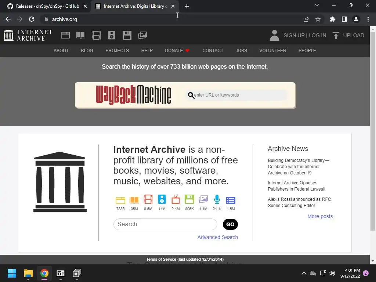This screenshot has width=376, height=282.
Task: Open the VOLUNTEER menu item
Action: tap(273, 51)
